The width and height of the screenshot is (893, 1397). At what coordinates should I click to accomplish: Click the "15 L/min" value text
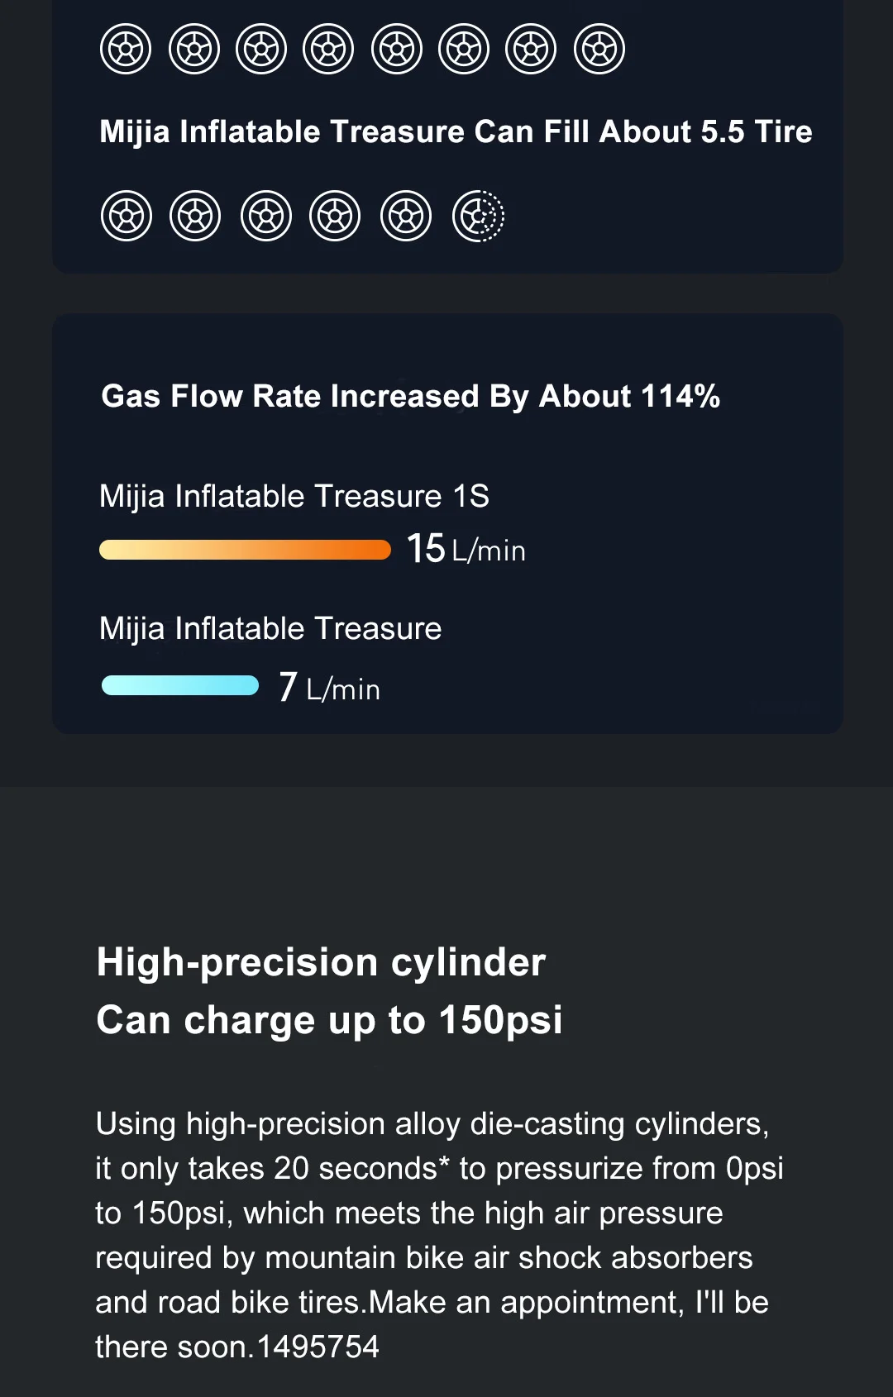(x=466, y=549)
